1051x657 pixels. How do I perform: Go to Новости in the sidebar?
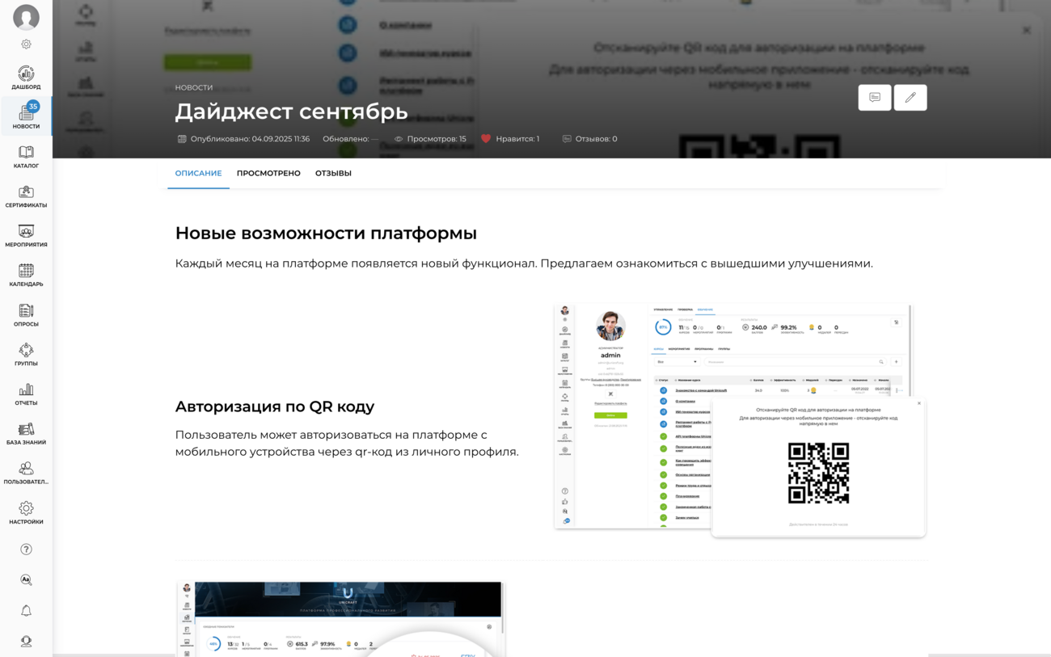click(x=26, y=116)
